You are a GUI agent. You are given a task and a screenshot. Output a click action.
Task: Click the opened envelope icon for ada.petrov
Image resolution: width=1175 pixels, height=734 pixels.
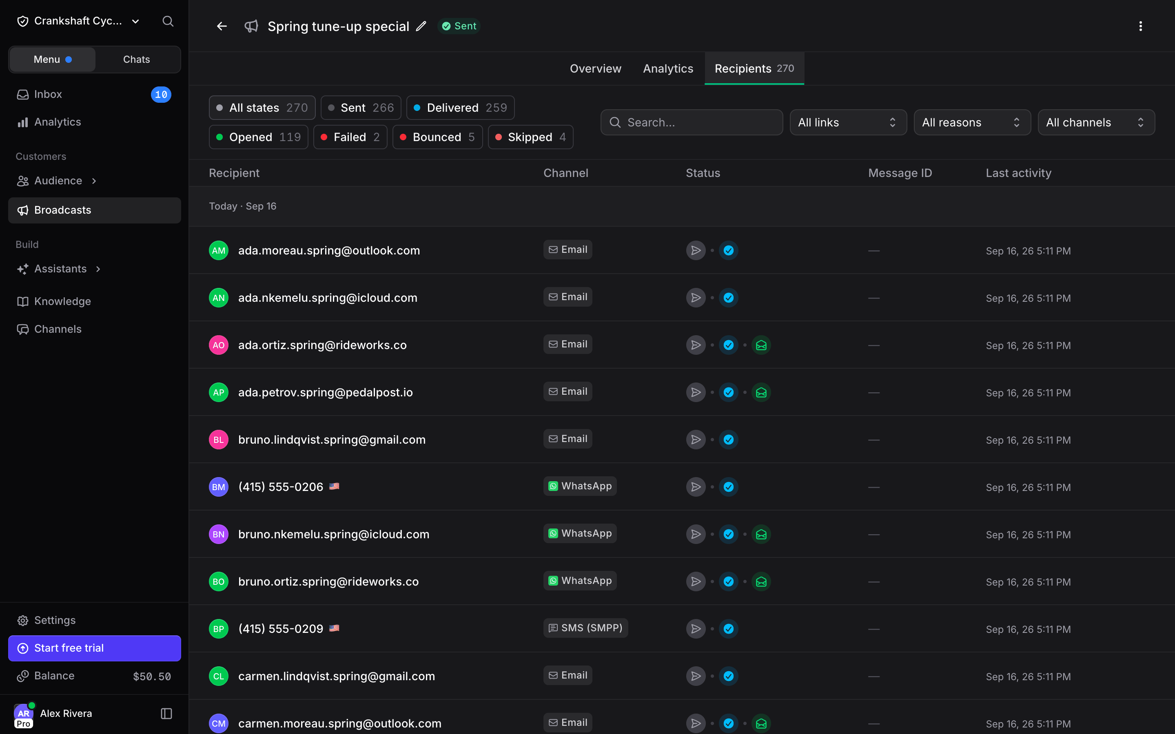(761, 392)
